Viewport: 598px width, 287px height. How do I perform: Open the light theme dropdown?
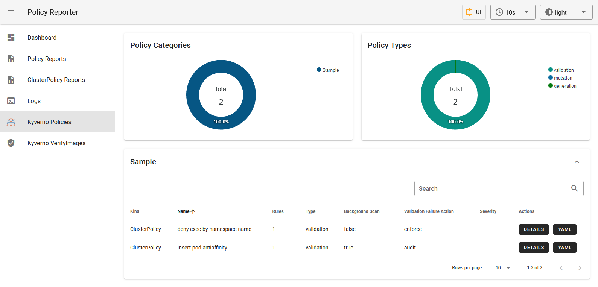click(x=566, y=12)
